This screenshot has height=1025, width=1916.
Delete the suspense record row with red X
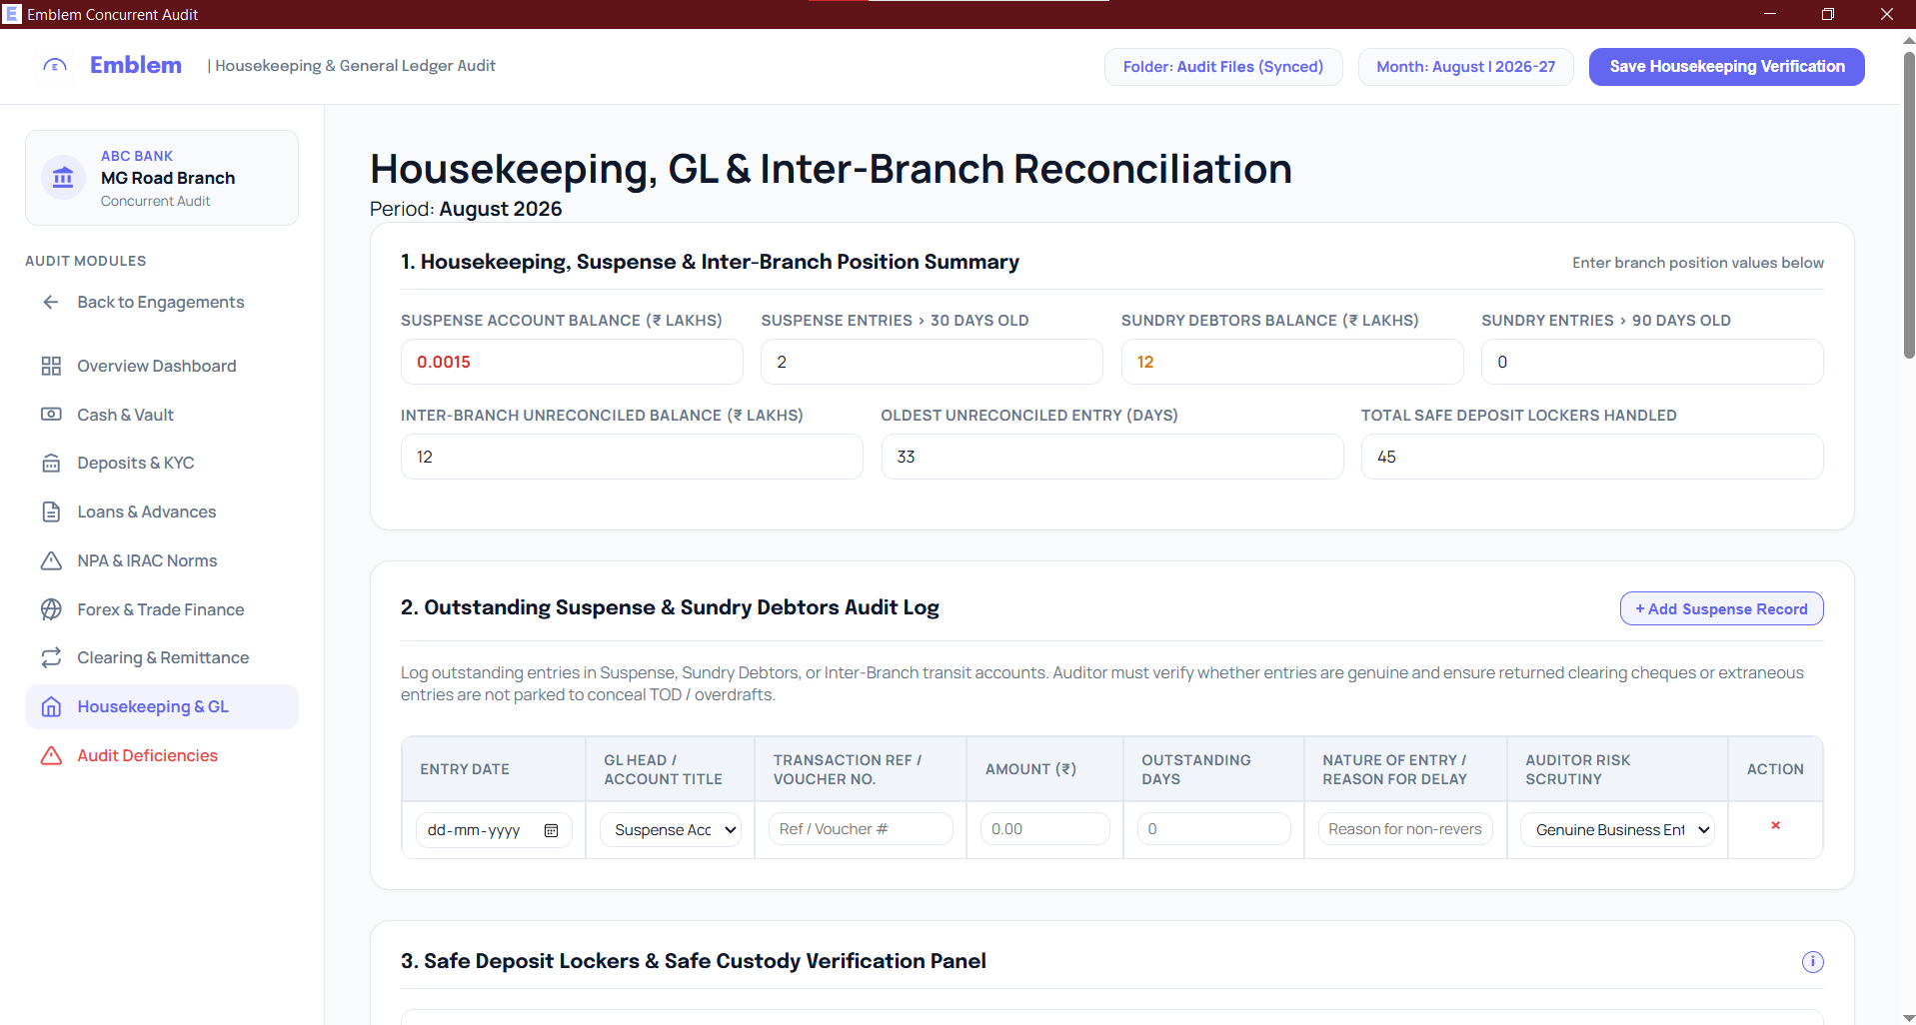coord(1775,825)
